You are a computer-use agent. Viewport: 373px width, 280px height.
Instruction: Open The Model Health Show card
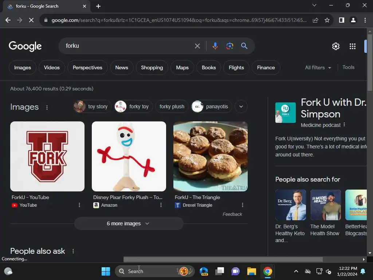point(325,213)
